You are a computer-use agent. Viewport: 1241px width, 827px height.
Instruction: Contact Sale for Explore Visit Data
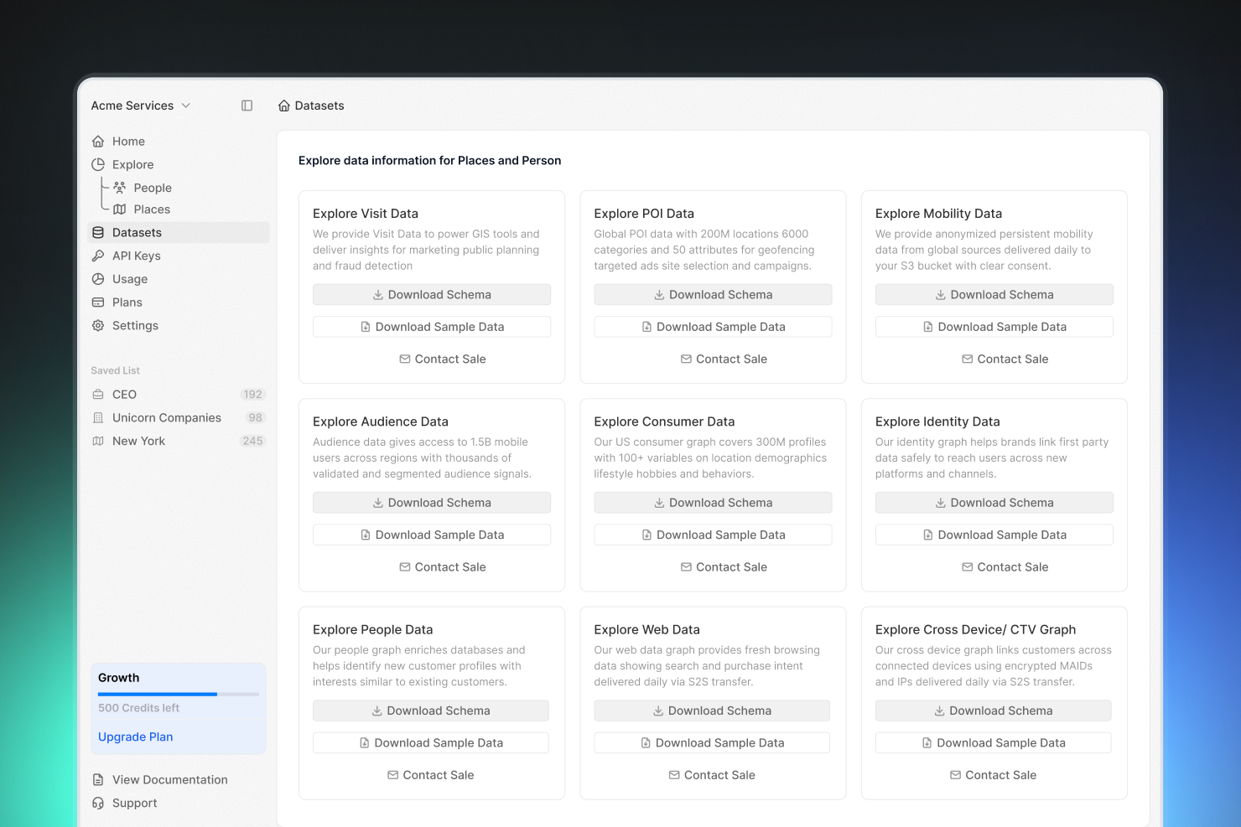(443, 359)
